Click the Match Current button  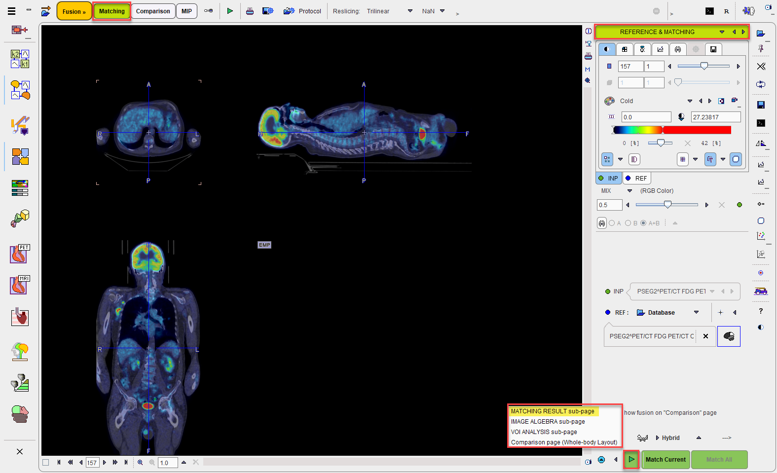(666, 460)
